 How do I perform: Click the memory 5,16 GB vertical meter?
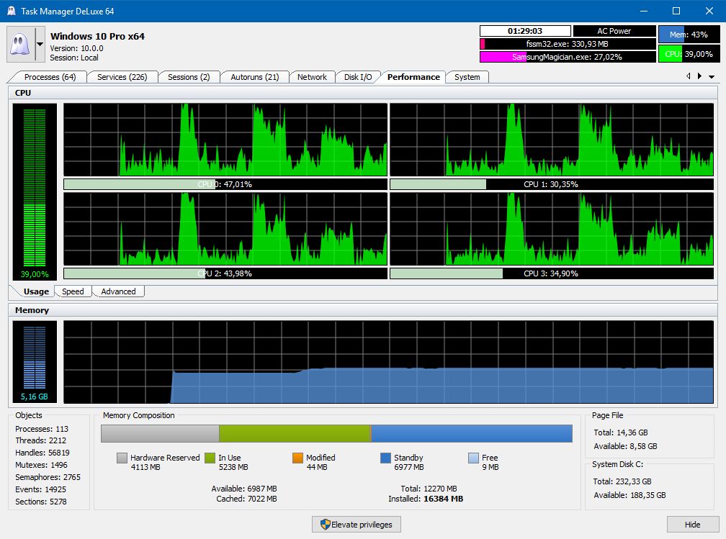[35, 362]
